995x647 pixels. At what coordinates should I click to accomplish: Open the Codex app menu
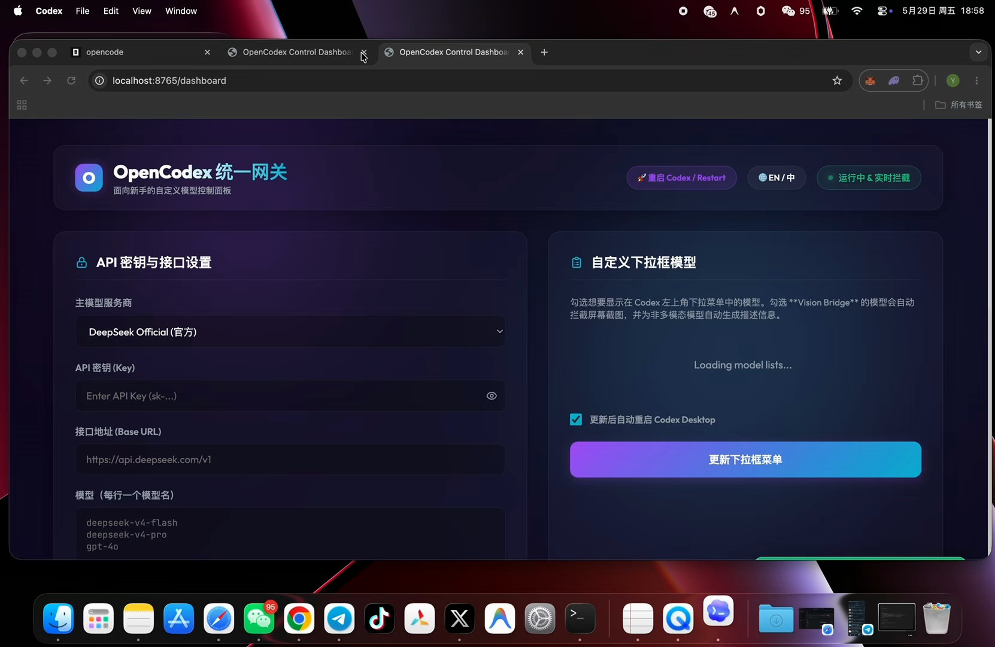pyautogui.click(x=49, y=11)
